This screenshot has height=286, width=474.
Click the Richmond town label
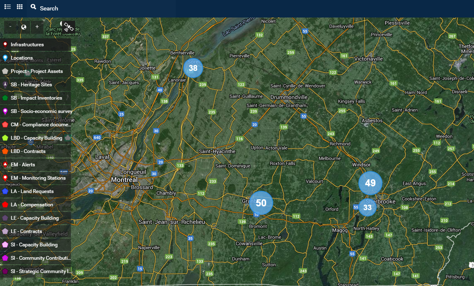tap(340, 144)
